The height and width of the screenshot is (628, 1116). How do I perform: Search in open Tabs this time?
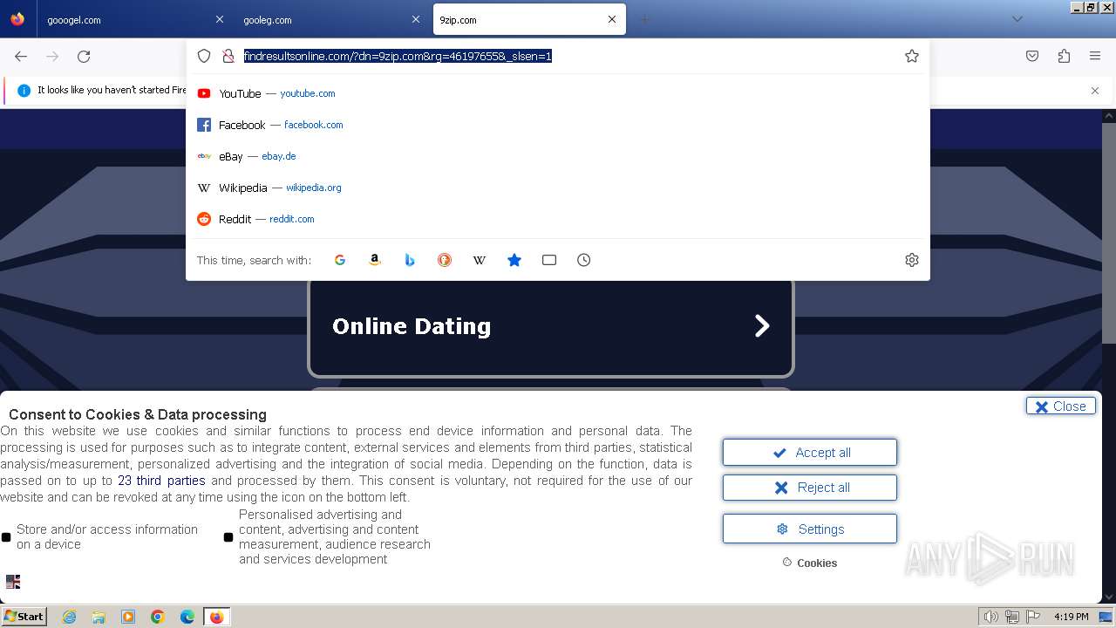tap(549, 260)
